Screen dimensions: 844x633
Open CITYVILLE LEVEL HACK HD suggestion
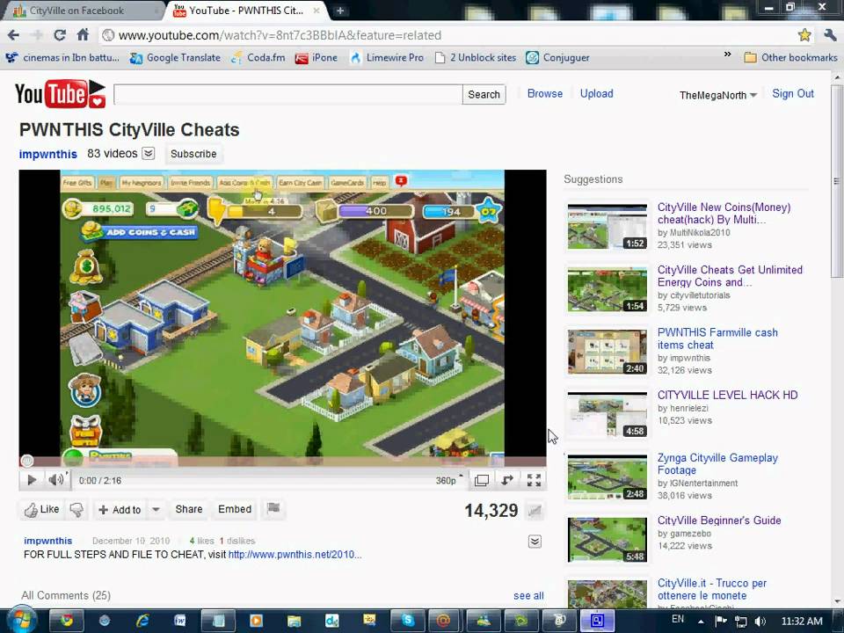(727, 395)
